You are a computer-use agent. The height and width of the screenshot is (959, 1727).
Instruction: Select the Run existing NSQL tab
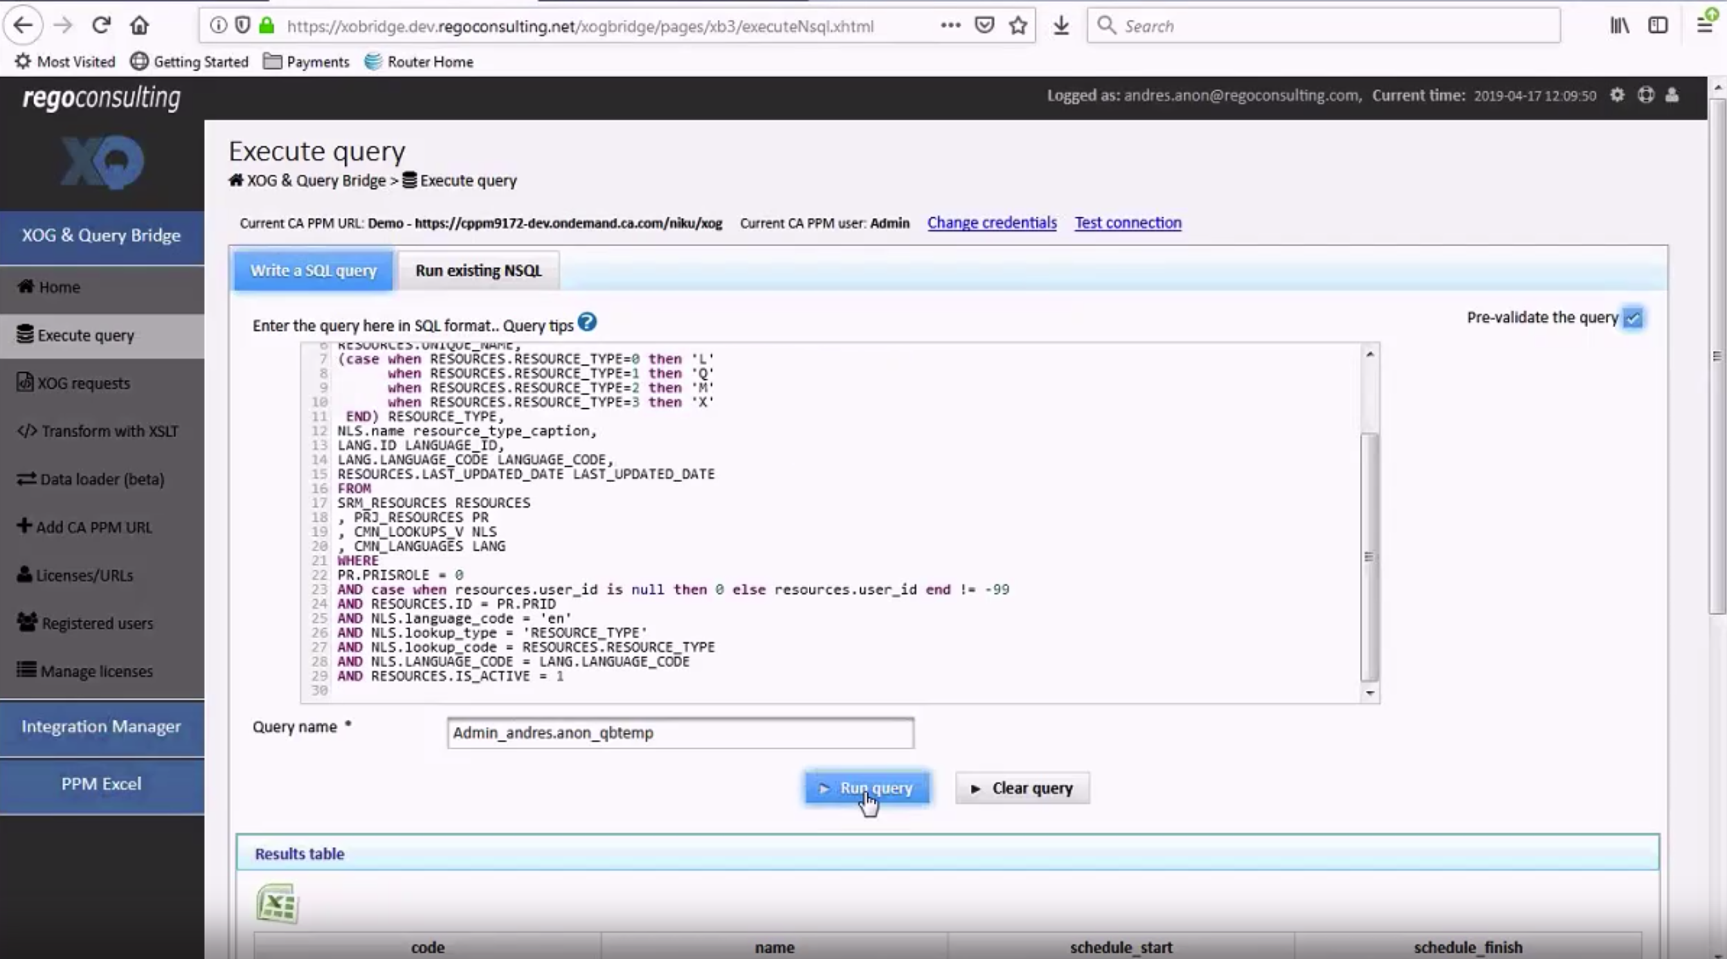pos(478,269)
